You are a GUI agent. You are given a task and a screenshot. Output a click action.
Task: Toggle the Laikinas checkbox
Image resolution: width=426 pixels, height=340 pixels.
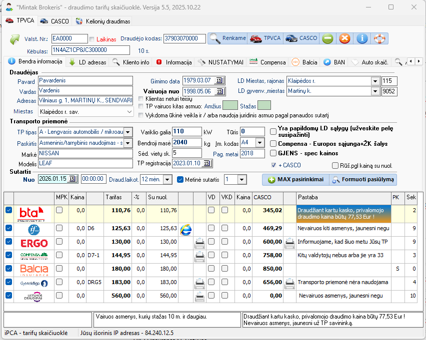coord(91,39)
